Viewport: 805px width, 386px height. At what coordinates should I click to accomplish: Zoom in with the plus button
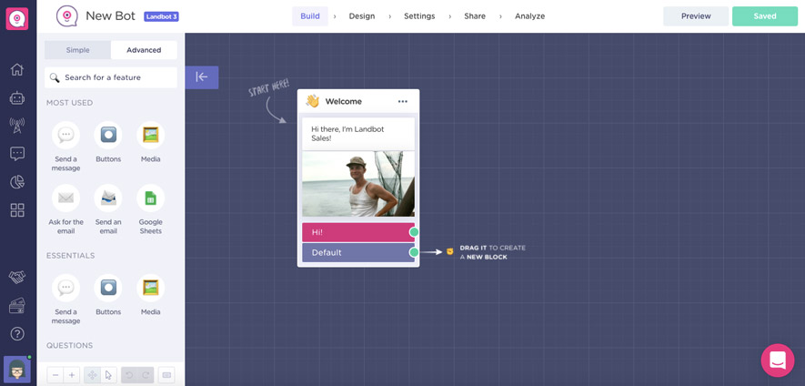pos(72,375)
